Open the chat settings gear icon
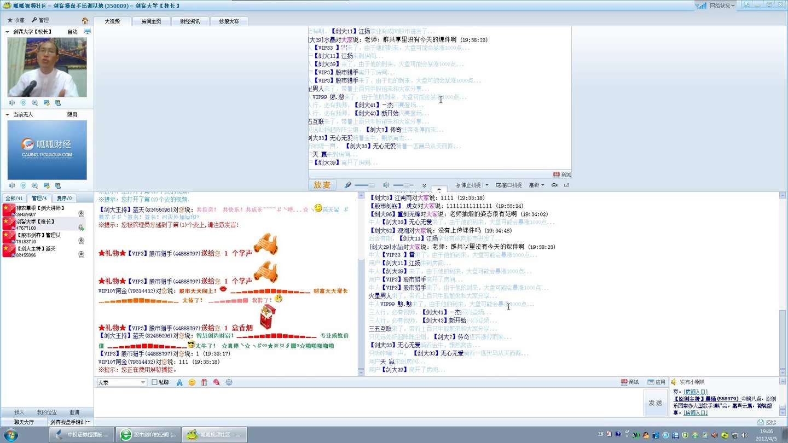 [x=229, y=382]
